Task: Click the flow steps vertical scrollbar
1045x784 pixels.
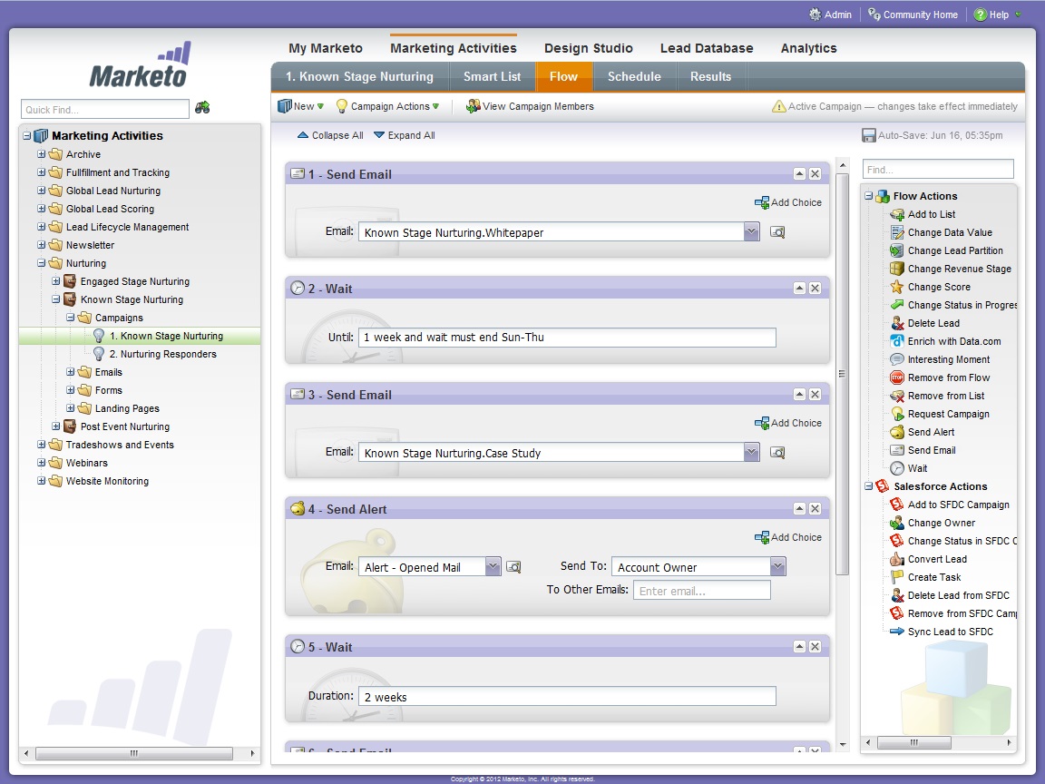Action: tap(843, 373)
